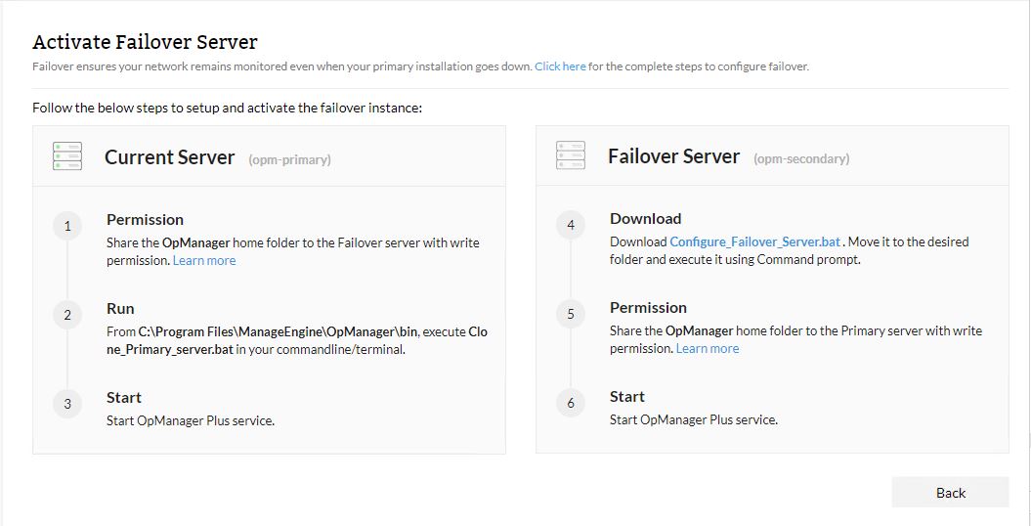The width and height of the screenshot is (1031, 526).
Task: Download Configure_Failover_Server.bat file link
Action: (754, 241)
